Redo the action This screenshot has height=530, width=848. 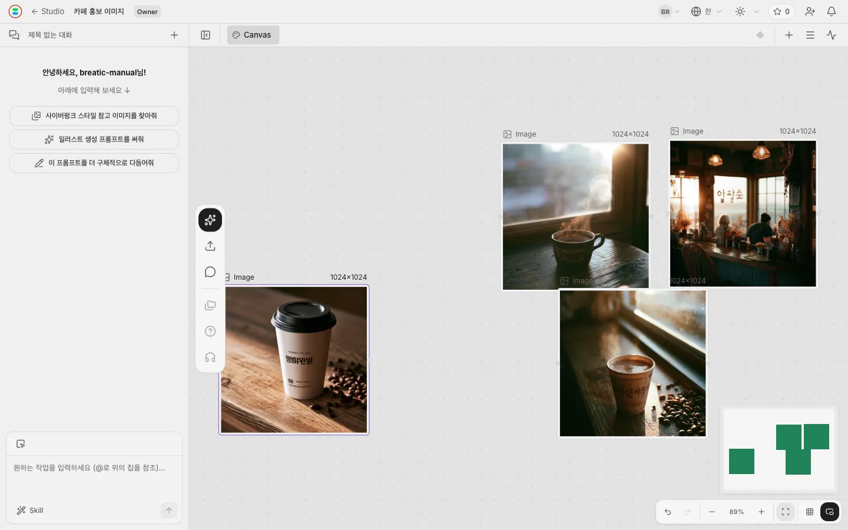coord(688,512)
